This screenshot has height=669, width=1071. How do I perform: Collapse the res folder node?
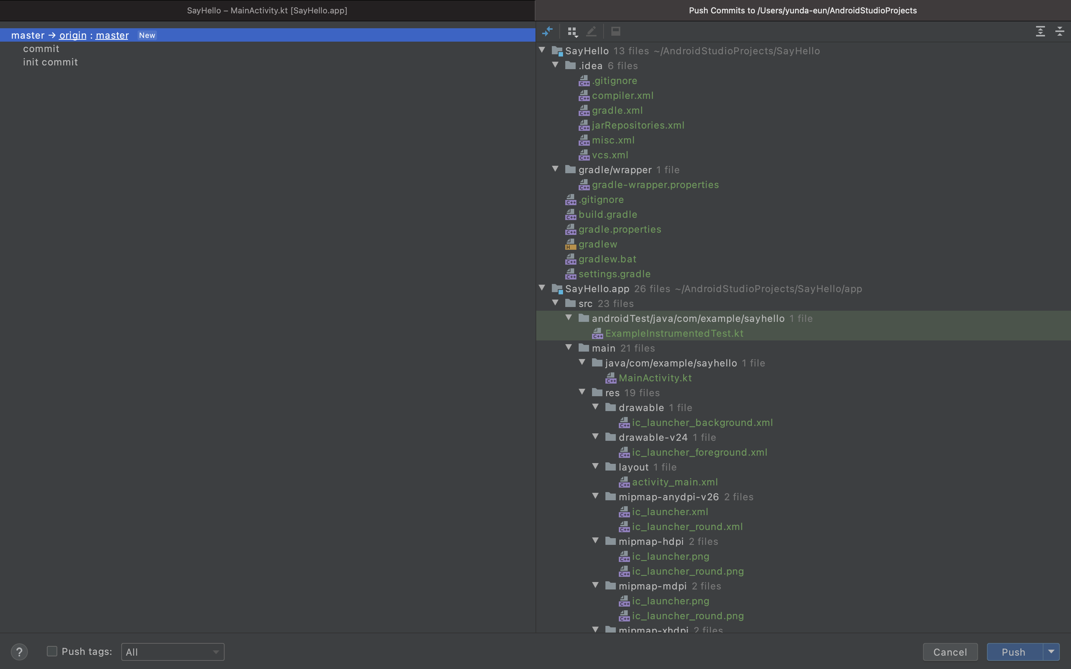pos(582,392)
